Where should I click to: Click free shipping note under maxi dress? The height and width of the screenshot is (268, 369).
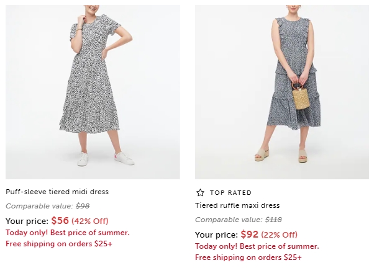click(x=248, y=257)
